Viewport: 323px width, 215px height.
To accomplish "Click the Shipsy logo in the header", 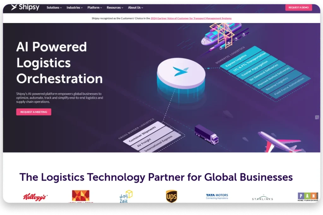I will 25,7.
